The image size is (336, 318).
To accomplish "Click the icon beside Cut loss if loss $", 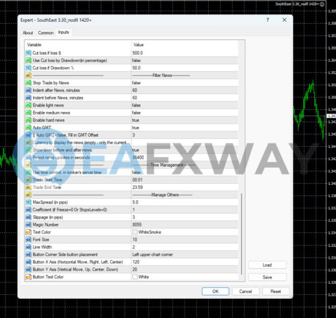I will pyautogui.click(x=28, y=53).
